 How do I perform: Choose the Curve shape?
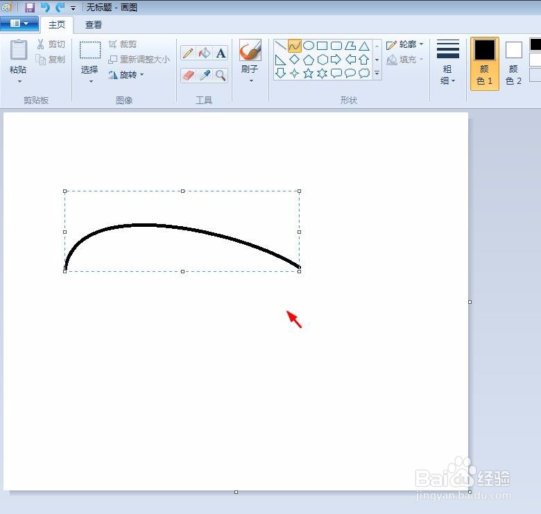(295, 46)
